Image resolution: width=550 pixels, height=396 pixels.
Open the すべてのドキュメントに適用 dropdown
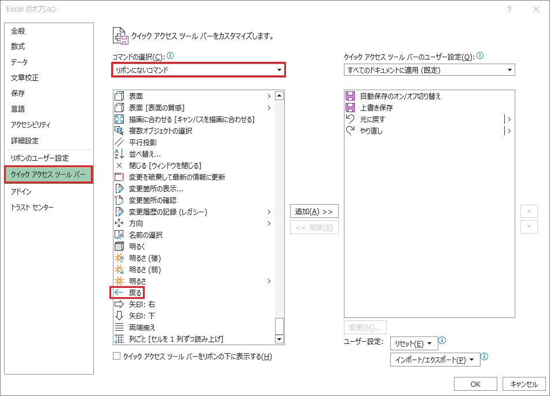click(429, 70)
